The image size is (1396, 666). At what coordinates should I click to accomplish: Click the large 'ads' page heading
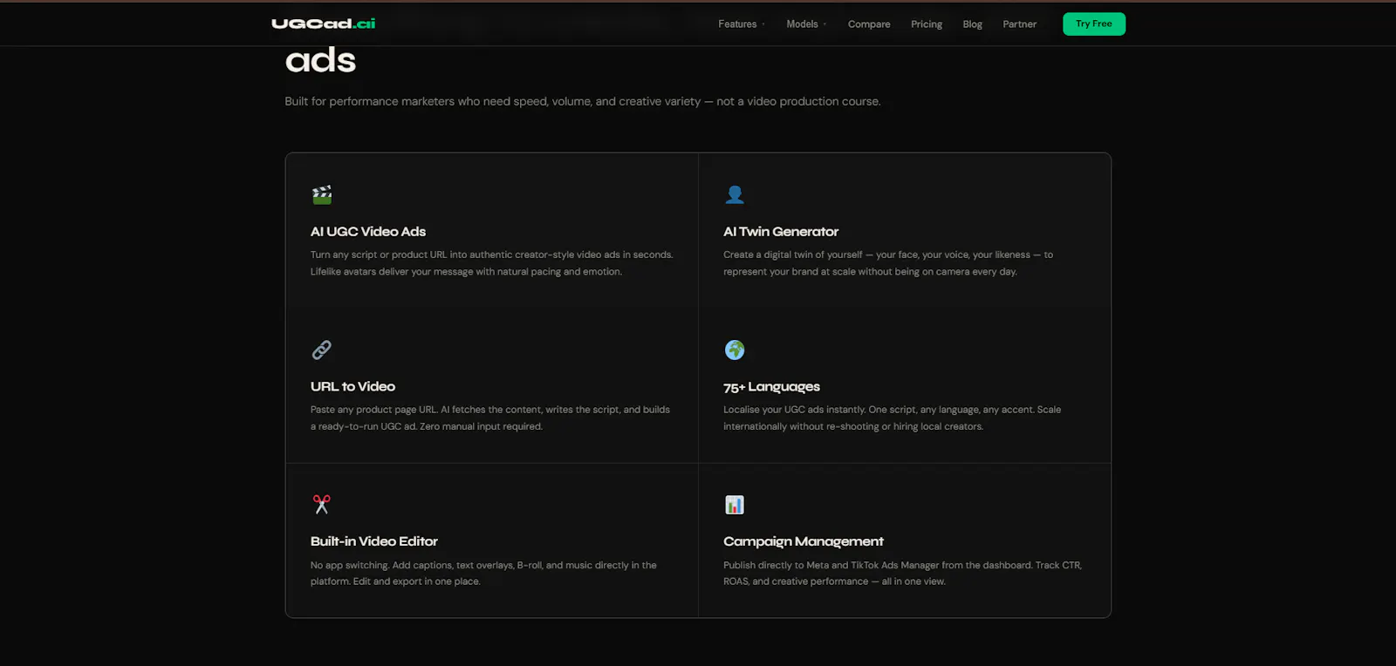coord(320,60)
